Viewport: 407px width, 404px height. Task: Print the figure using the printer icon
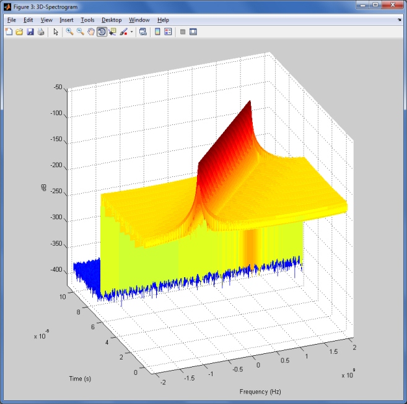40,32
